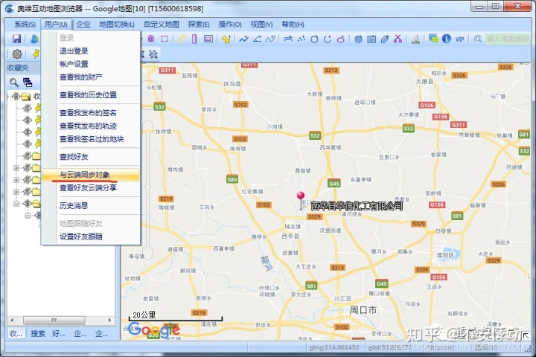Screen dimensions: 536x357
Task: Click the purple ruler measure tool
Action: [x=194, y=39]
